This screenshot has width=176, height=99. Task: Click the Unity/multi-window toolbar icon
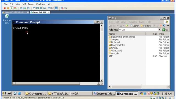(x=45, y=8)
